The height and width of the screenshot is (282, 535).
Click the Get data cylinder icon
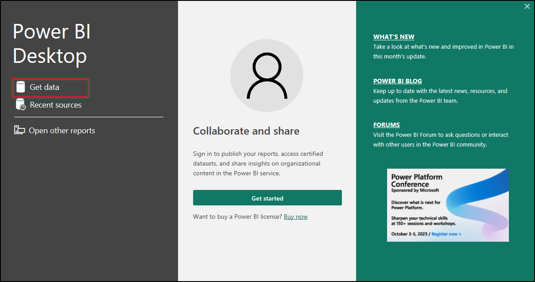[20, 87]
